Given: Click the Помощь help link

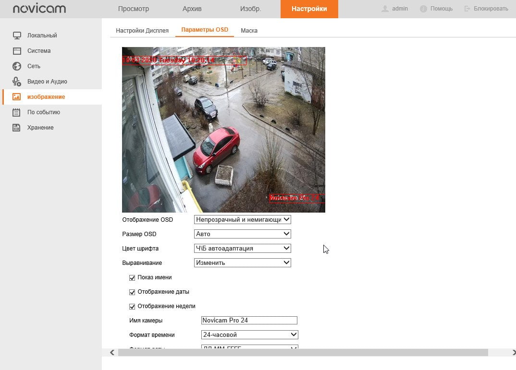Looking at the screenshot, I should (x=442, y=9).
